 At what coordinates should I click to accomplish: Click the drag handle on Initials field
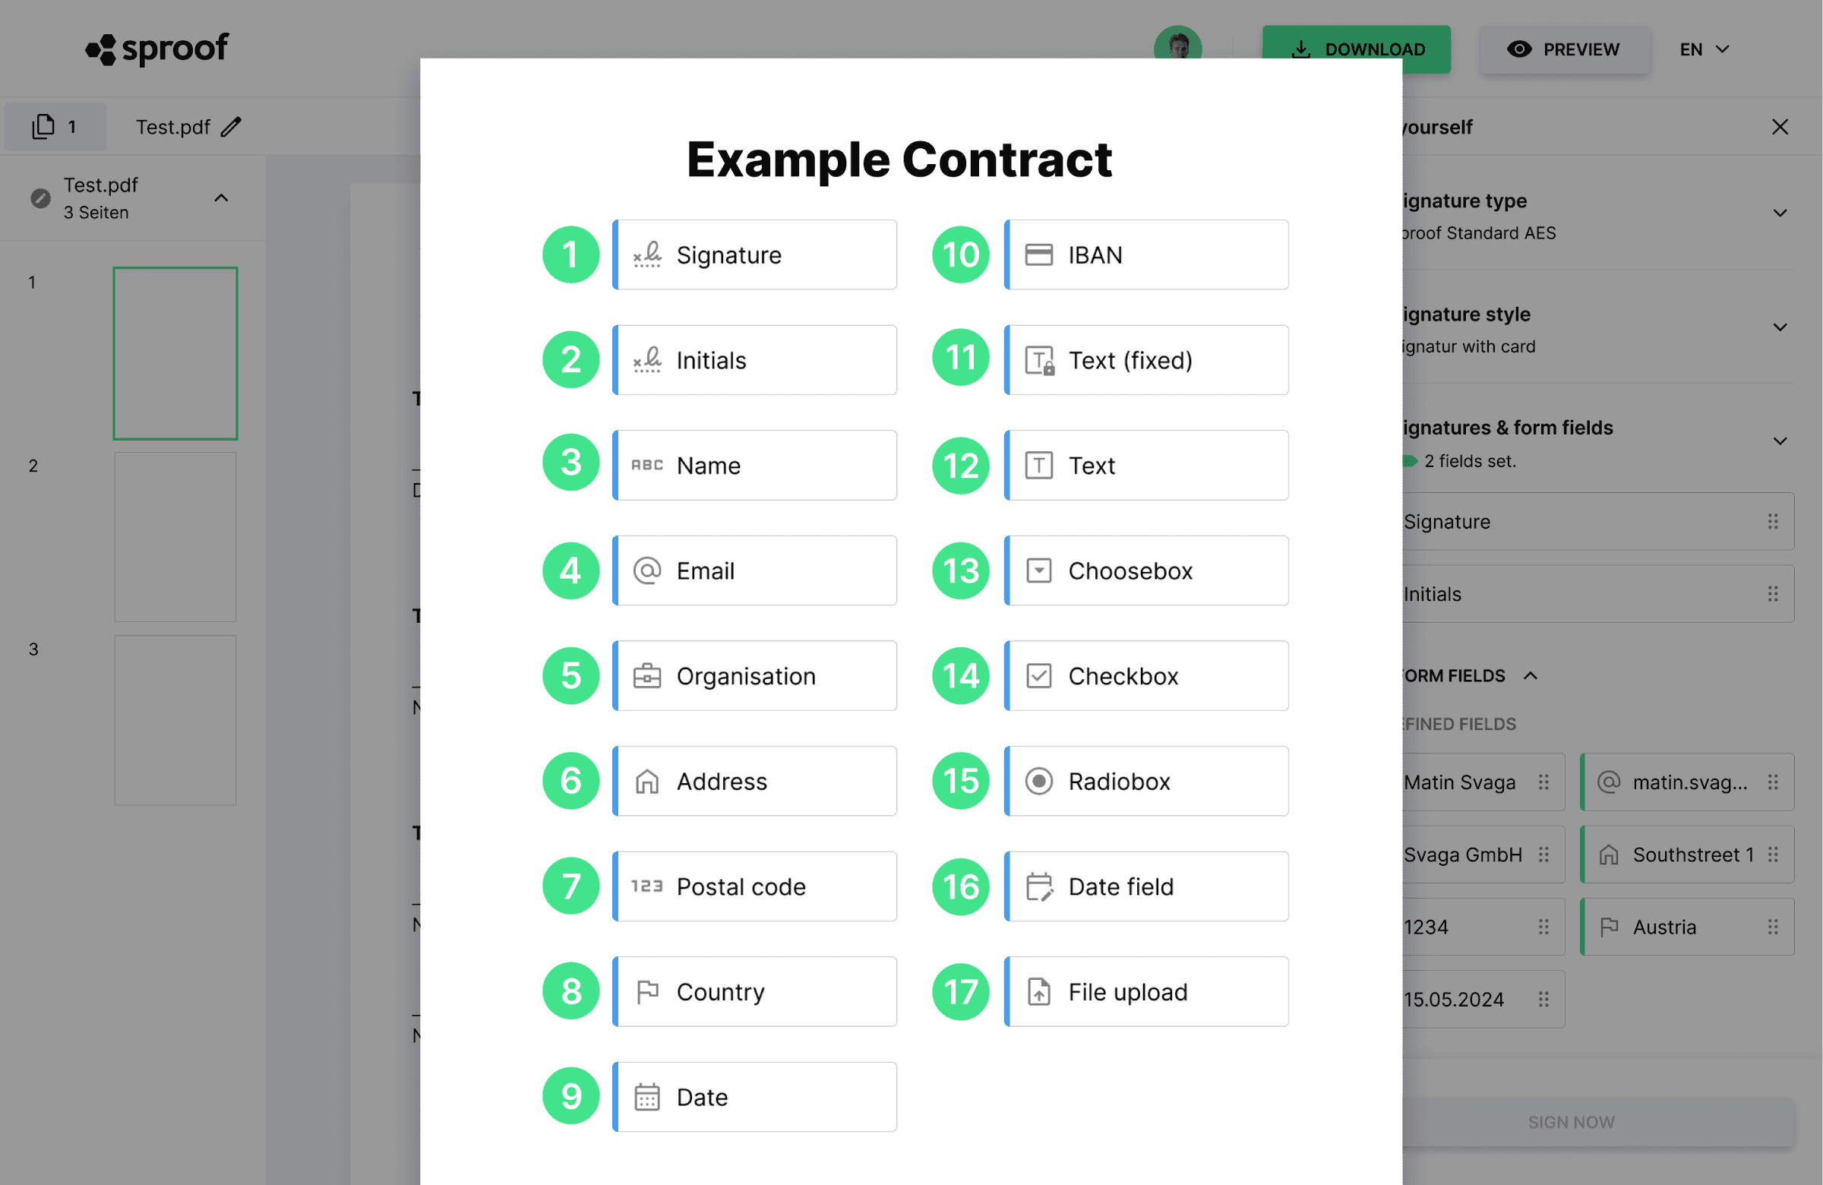point(1772,595)
